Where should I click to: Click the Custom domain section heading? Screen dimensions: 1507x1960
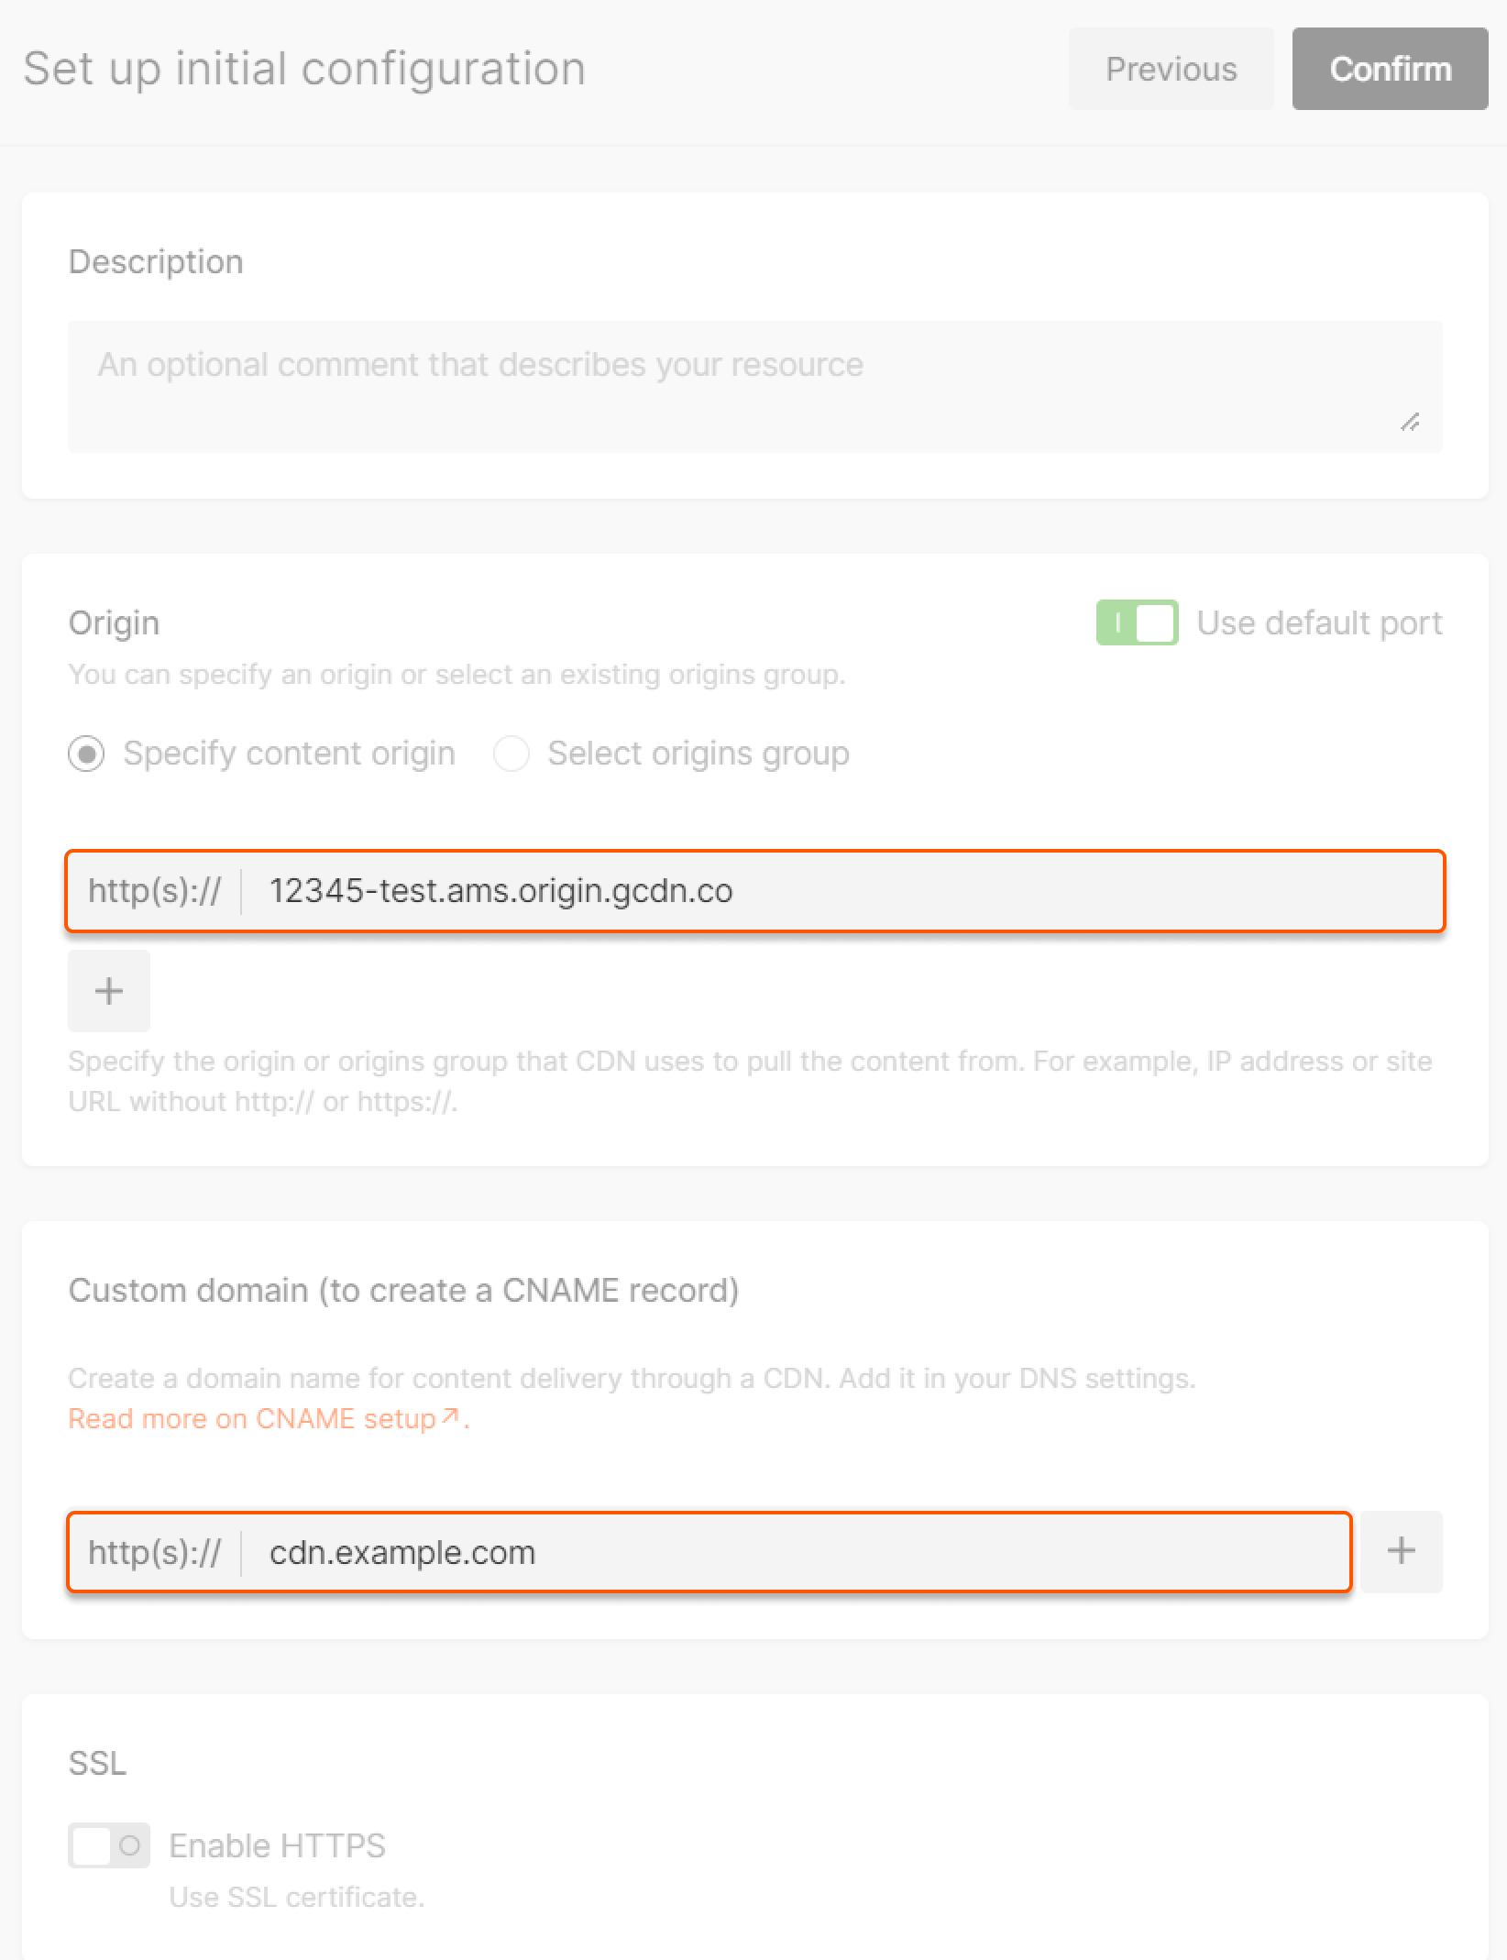click(406, 1290)
